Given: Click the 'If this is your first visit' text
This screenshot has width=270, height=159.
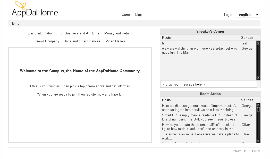Looking at the screenshot, I should tap(80, 86).
